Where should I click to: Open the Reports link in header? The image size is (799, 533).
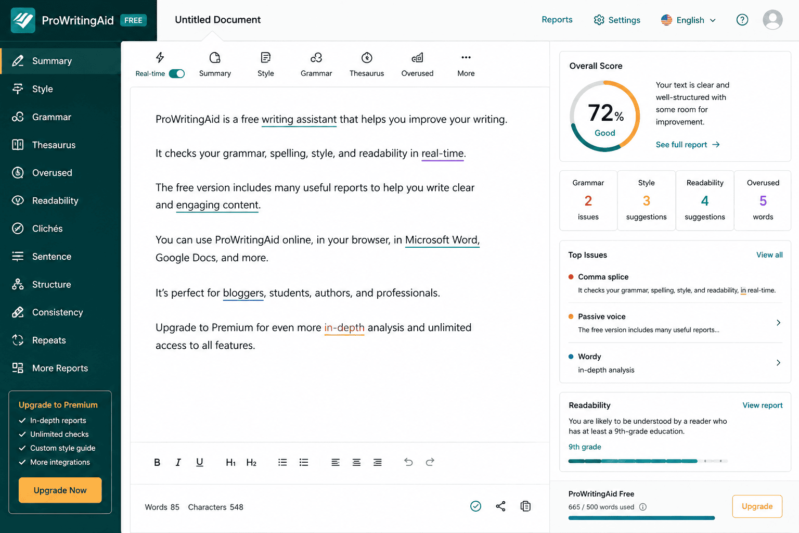click(557, 20)
